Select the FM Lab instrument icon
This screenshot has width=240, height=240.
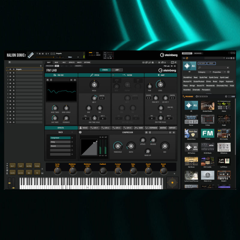[x=208, y=133]
